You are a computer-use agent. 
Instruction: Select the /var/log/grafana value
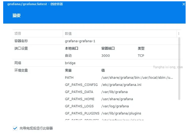pos(115,106)
